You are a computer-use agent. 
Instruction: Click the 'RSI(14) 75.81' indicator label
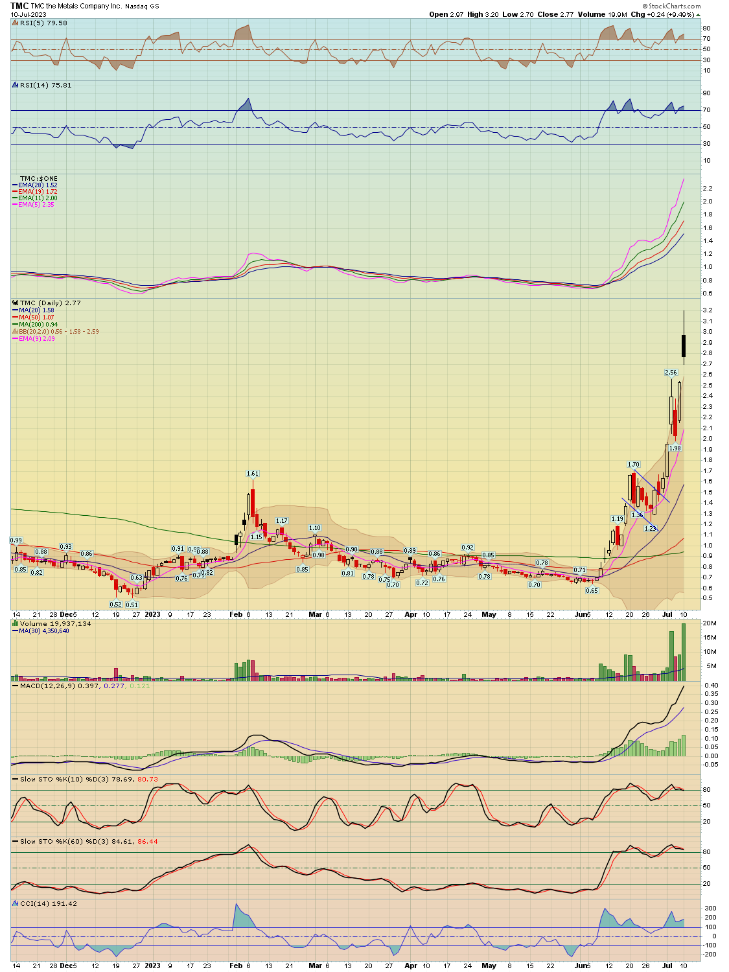tap(46, 85)
